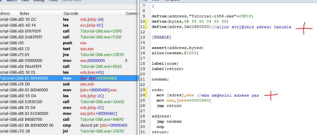Click the Opcode column header

point(93,14)
